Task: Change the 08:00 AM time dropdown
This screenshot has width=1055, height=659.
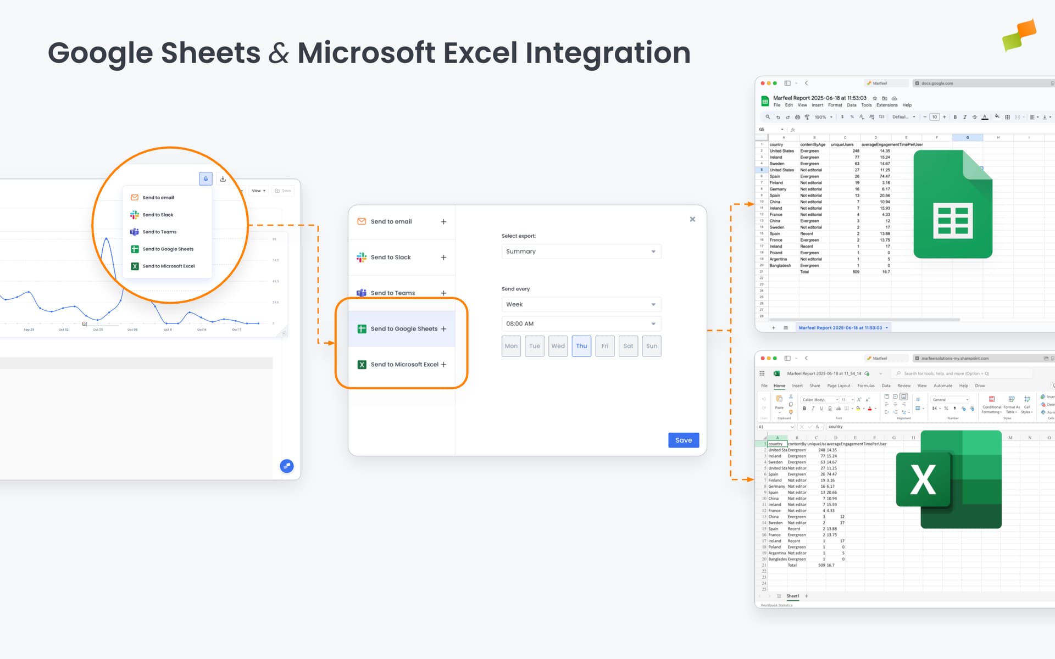Action: [581, 323]
